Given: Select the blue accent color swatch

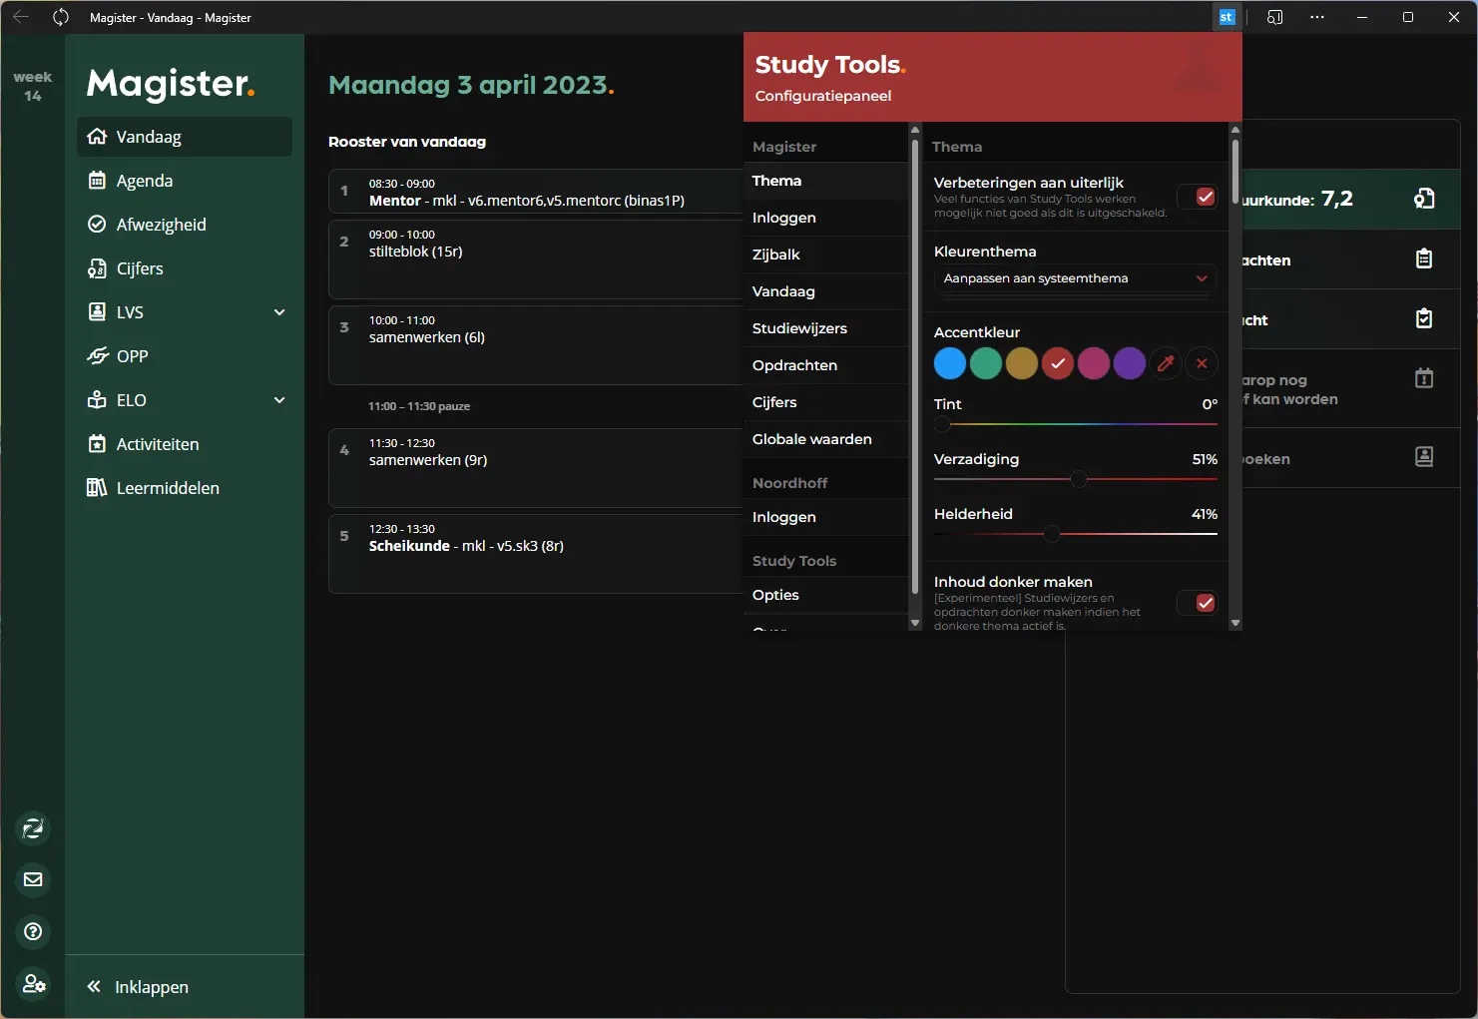Looking at the screenshot, I should 949,364.
